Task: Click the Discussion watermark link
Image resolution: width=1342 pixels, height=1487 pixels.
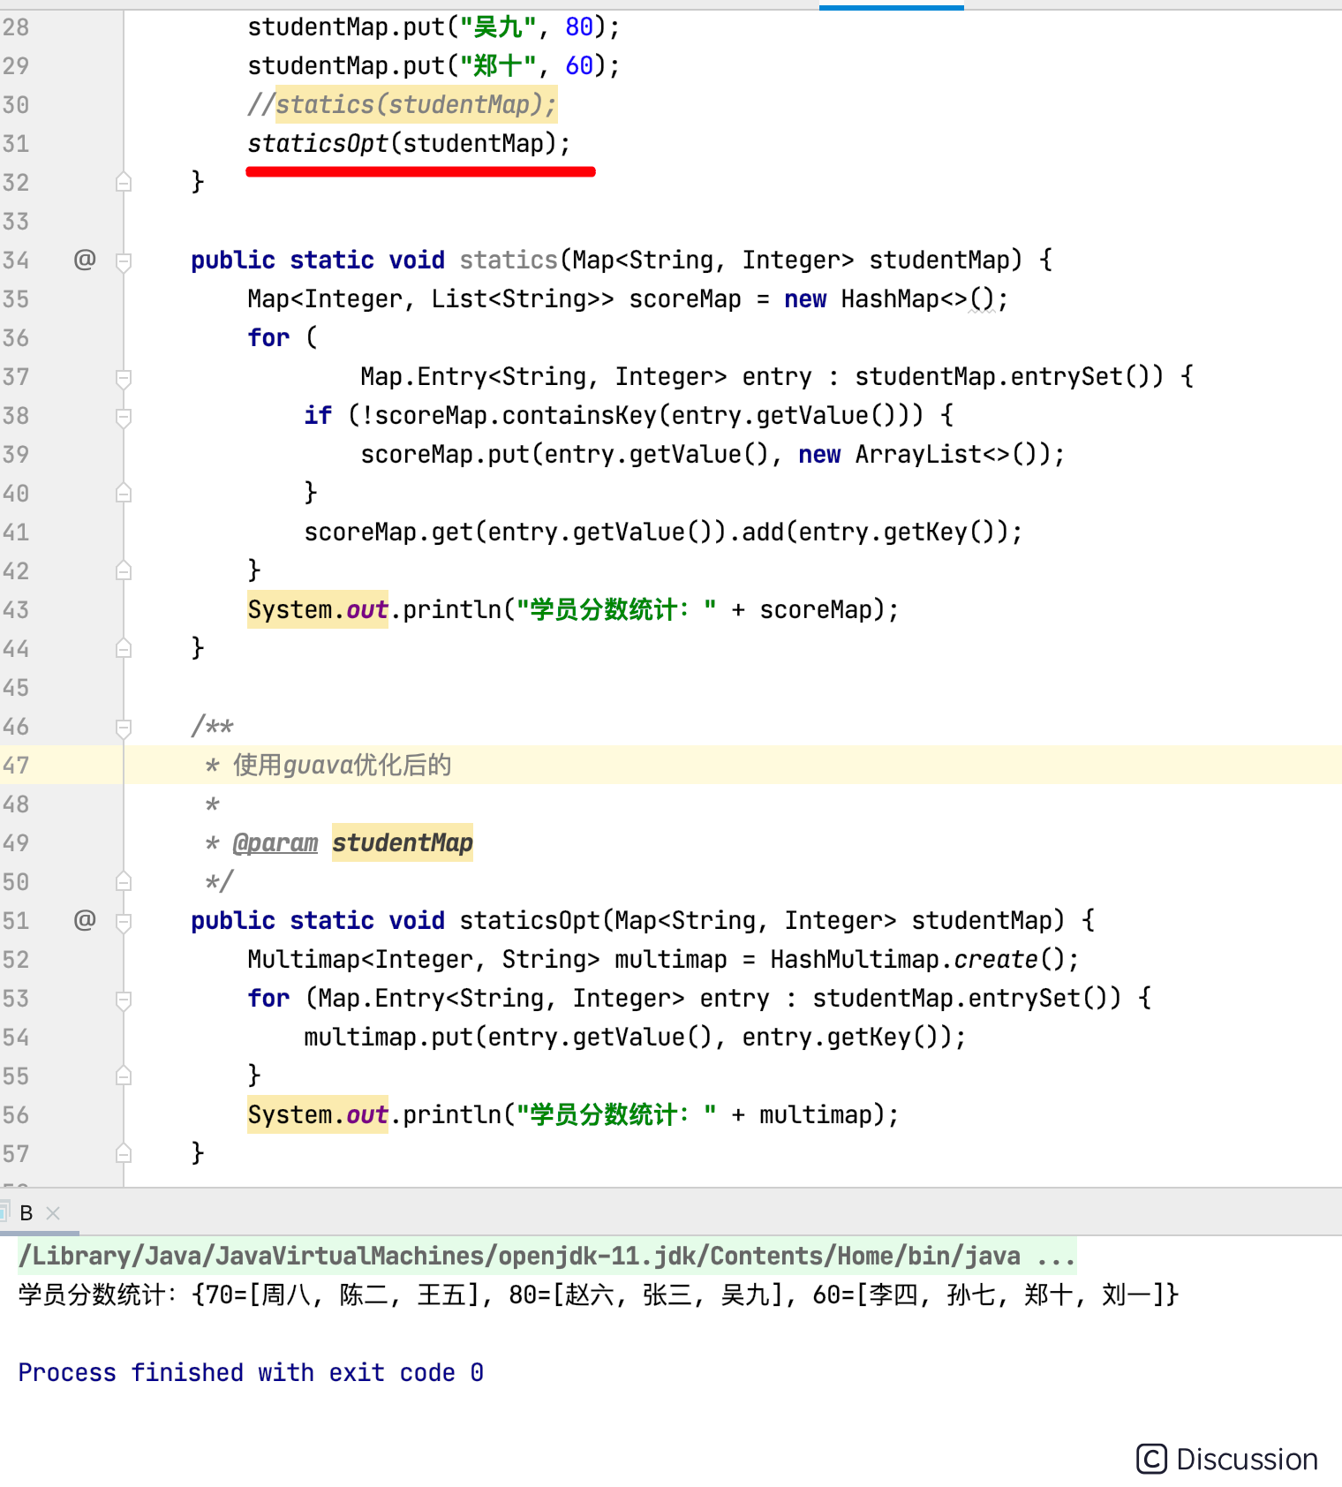Action: coord(1227,1459)
